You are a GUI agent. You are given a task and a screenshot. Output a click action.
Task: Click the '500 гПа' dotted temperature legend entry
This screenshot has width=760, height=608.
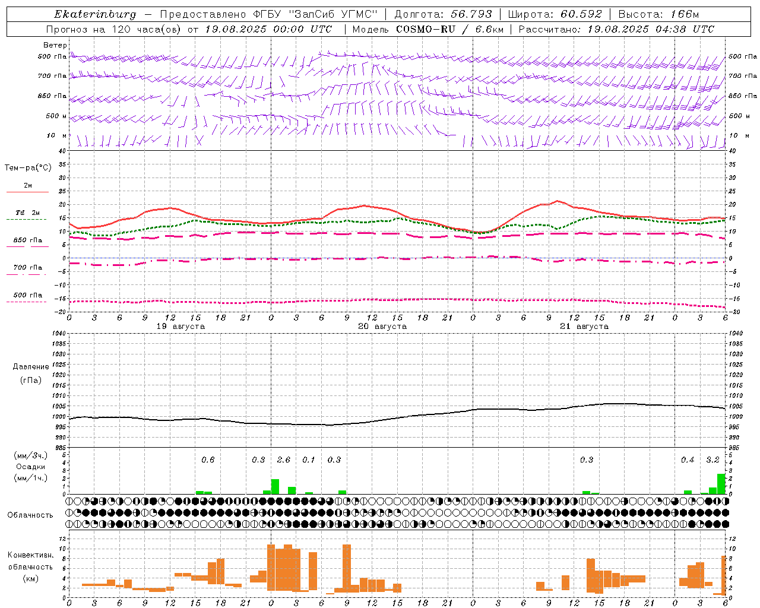27,295
